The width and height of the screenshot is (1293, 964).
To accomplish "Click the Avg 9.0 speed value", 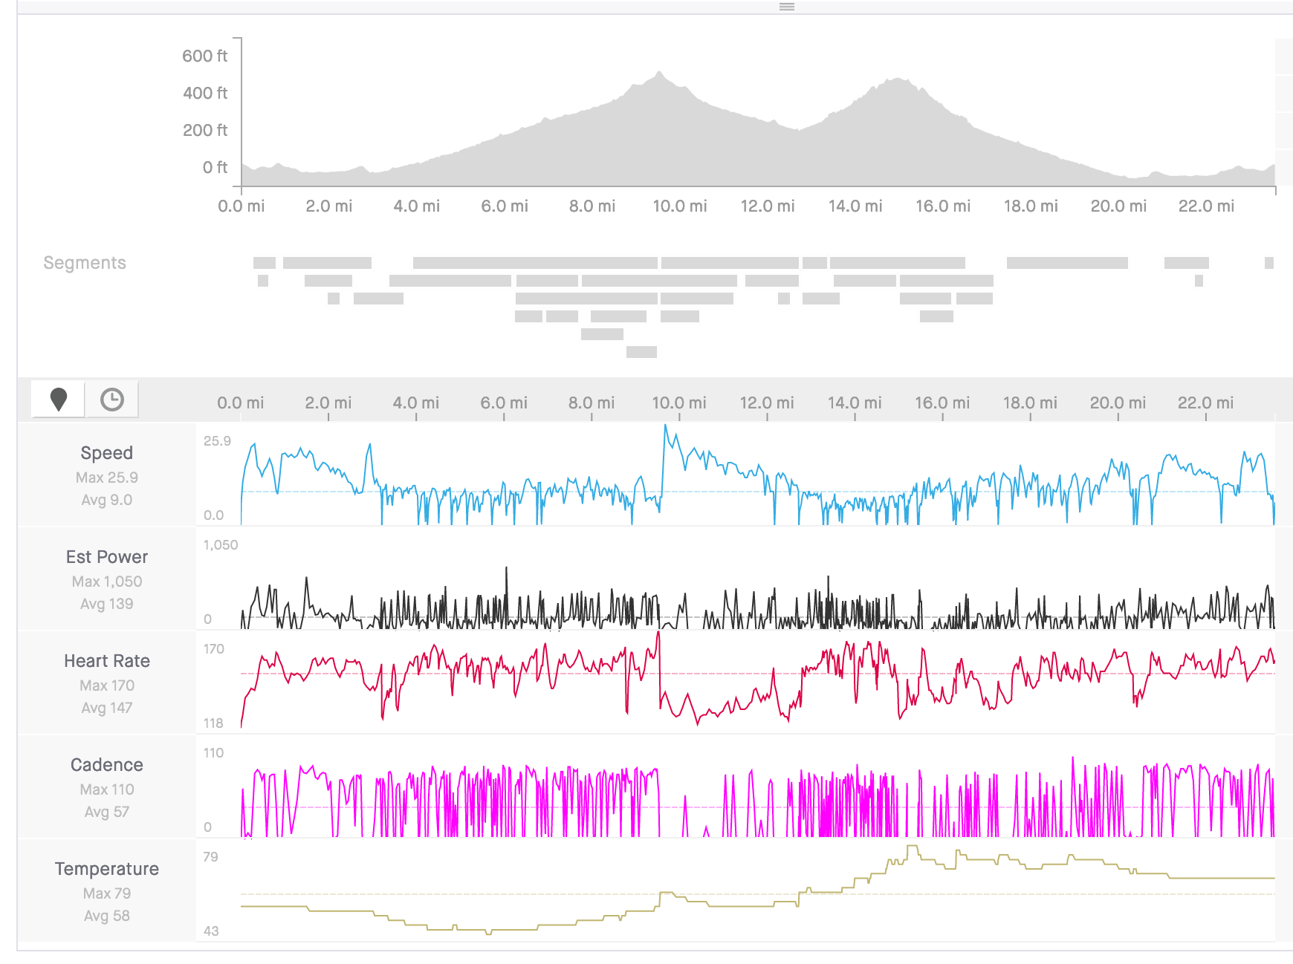I will tap(107, 500).
